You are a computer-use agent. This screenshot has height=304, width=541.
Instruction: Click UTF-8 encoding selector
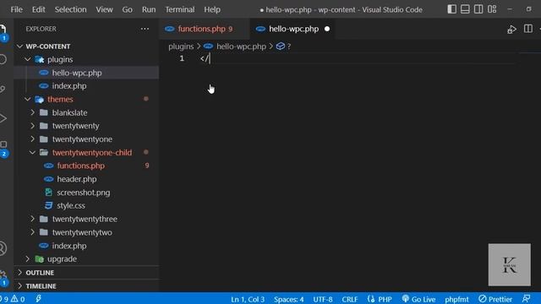(323, 299)
